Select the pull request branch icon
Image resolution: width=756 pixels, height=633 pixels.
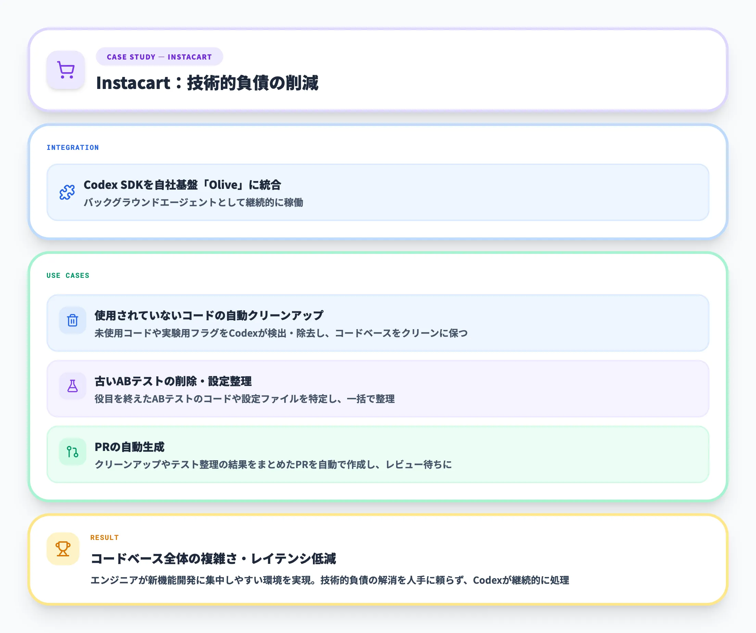72,452
